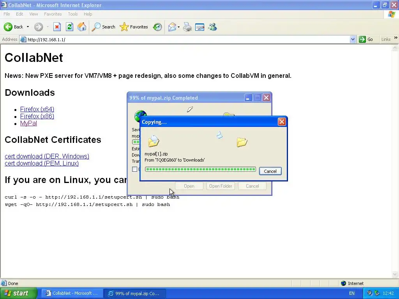
Task: Click destination folder icon in Copying dialog
Action: click(x=242, y=142)
